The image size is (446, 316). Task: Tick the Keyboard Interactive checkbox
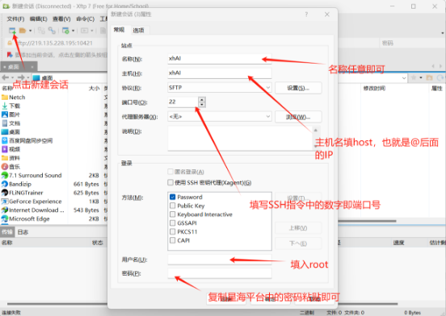pyautogui.click(x=172, y=214)
